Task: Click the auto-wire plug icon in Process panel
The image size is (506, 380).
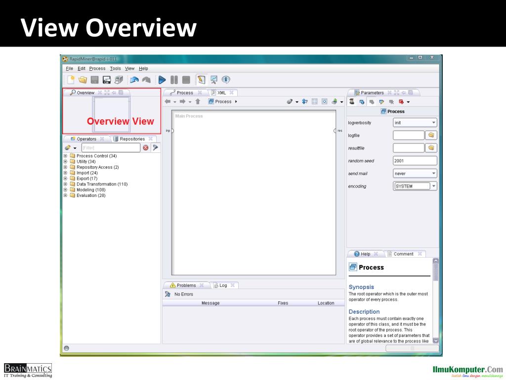Action: [290, 101]
